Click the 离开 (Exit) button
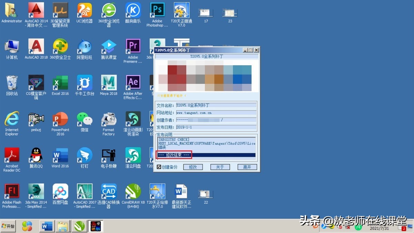Viewport: 414px width, 233px height. pyautogui.click(x=247, y=167)
